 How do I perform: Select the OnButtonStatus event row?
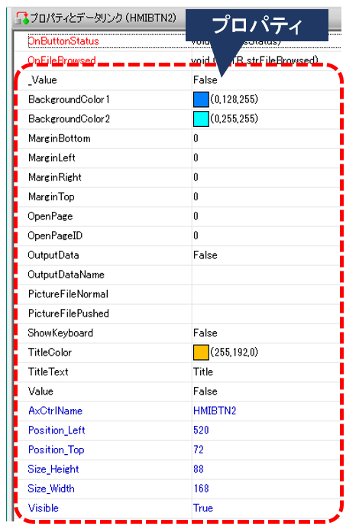(178, 41)
